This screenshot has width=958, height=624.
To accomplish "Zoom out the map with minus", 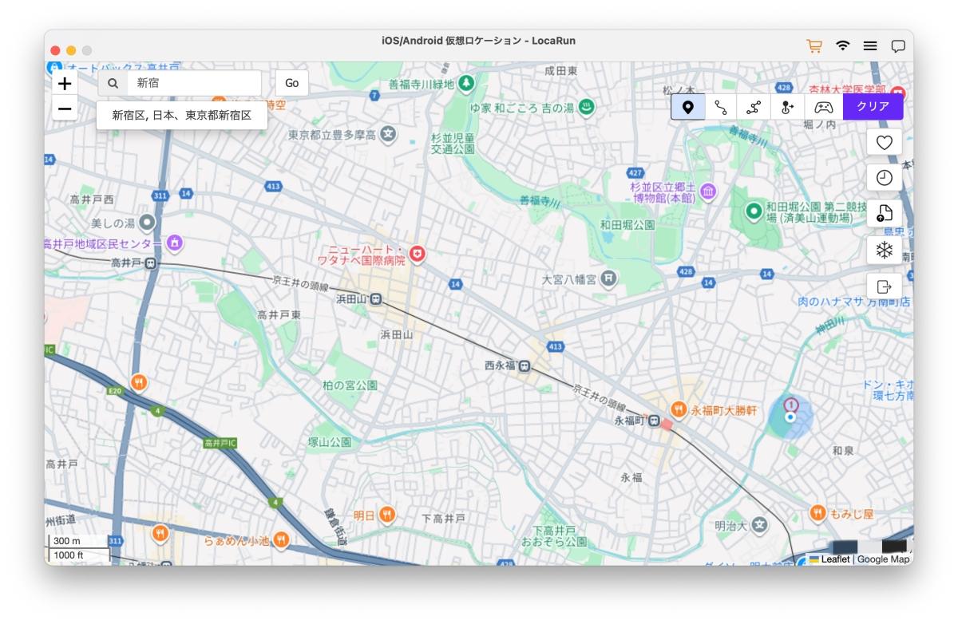I will click(x=65, y=109).
